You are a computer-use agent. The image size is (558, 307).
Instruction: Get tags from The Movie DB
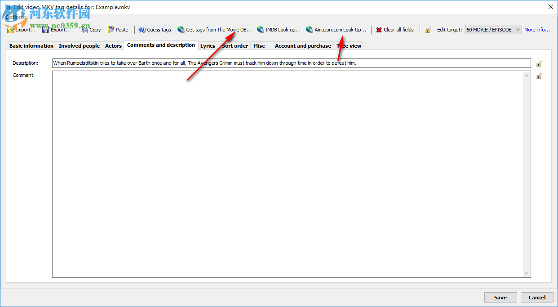[x=214, y=29]
